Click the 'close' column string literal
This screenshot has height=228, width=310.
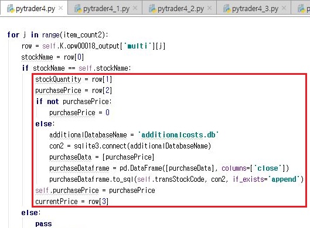point(267,168)
